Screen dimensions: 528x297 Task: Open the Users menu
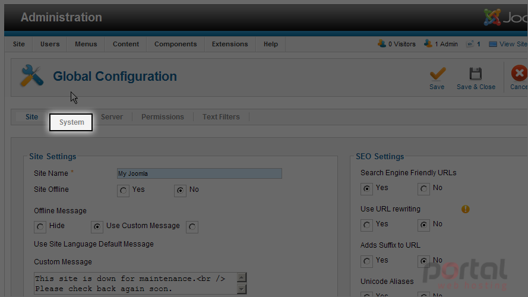[x=50, y=44]
